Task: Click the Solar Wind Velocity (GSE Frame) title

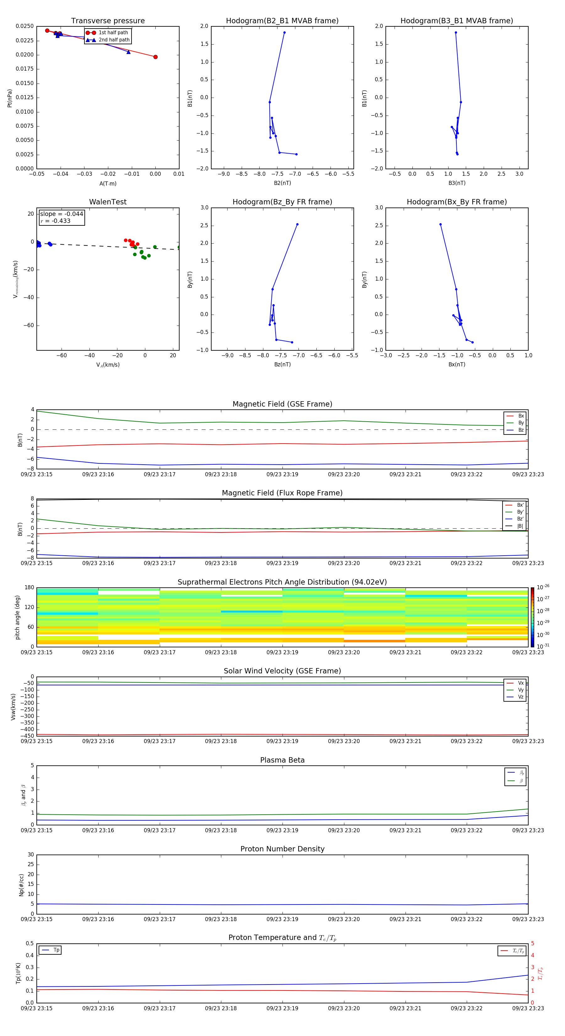Action: tap(282, 671)
